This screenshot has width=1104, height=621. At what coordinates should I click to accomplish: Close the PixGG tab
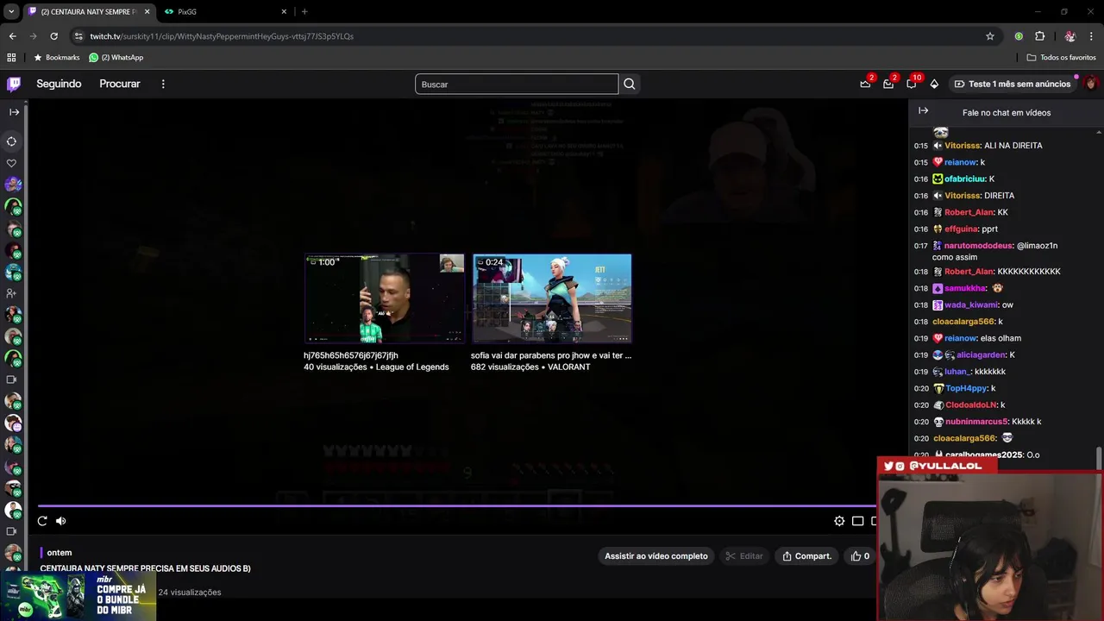[x=284, y=11]
